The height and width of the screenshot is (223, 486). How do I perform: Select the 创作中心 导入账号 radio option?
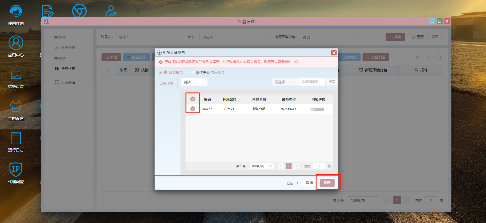click(x=192, y=72)
